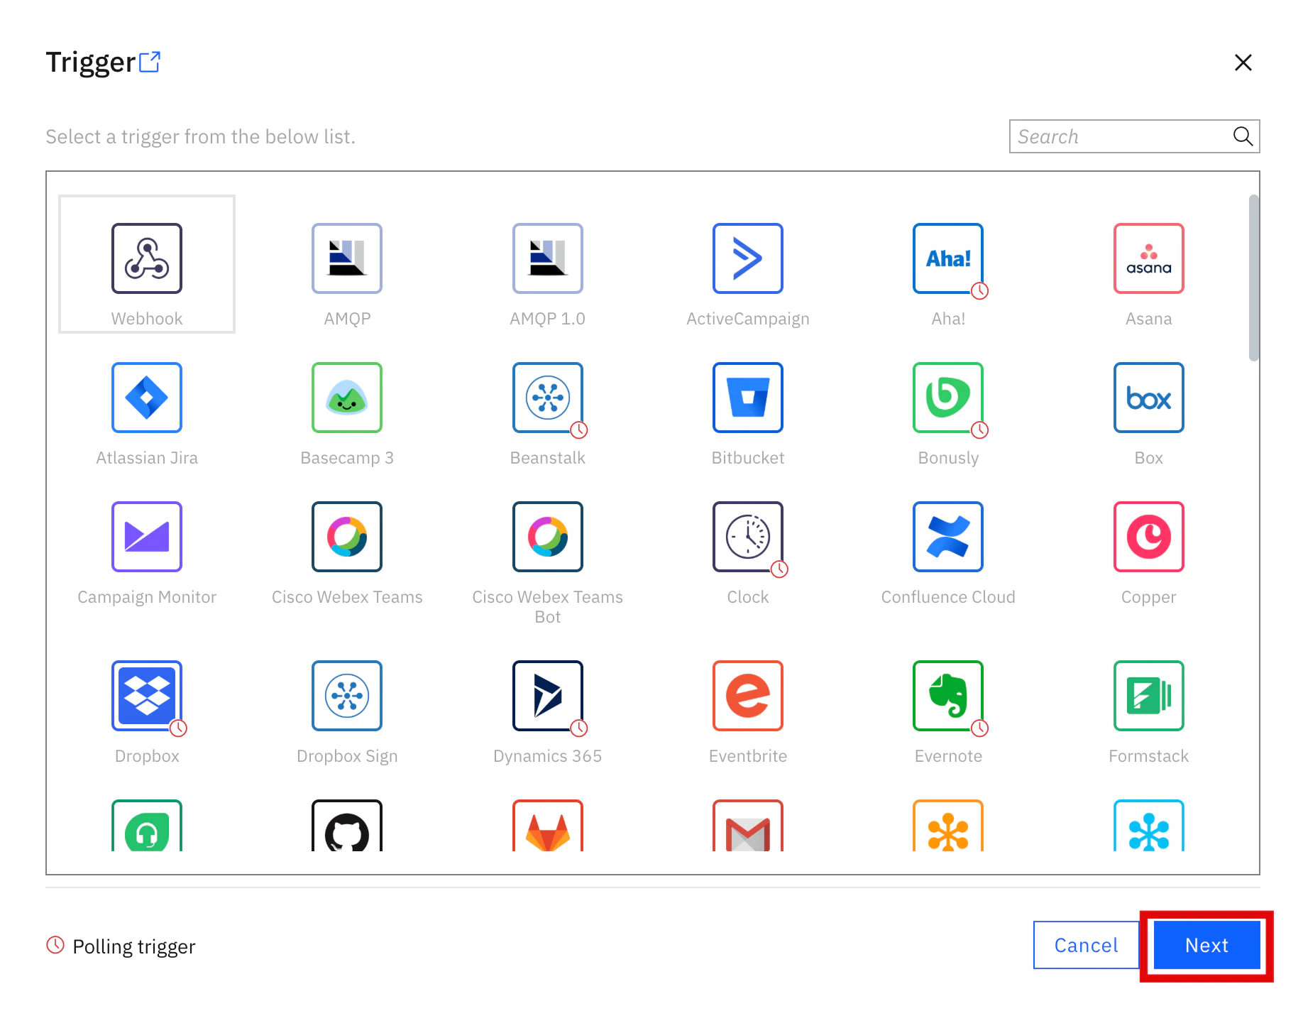This screenshot has height=1011, width=1303.
Task: Open Trigger help via external link icon
Action: [150, 62]
